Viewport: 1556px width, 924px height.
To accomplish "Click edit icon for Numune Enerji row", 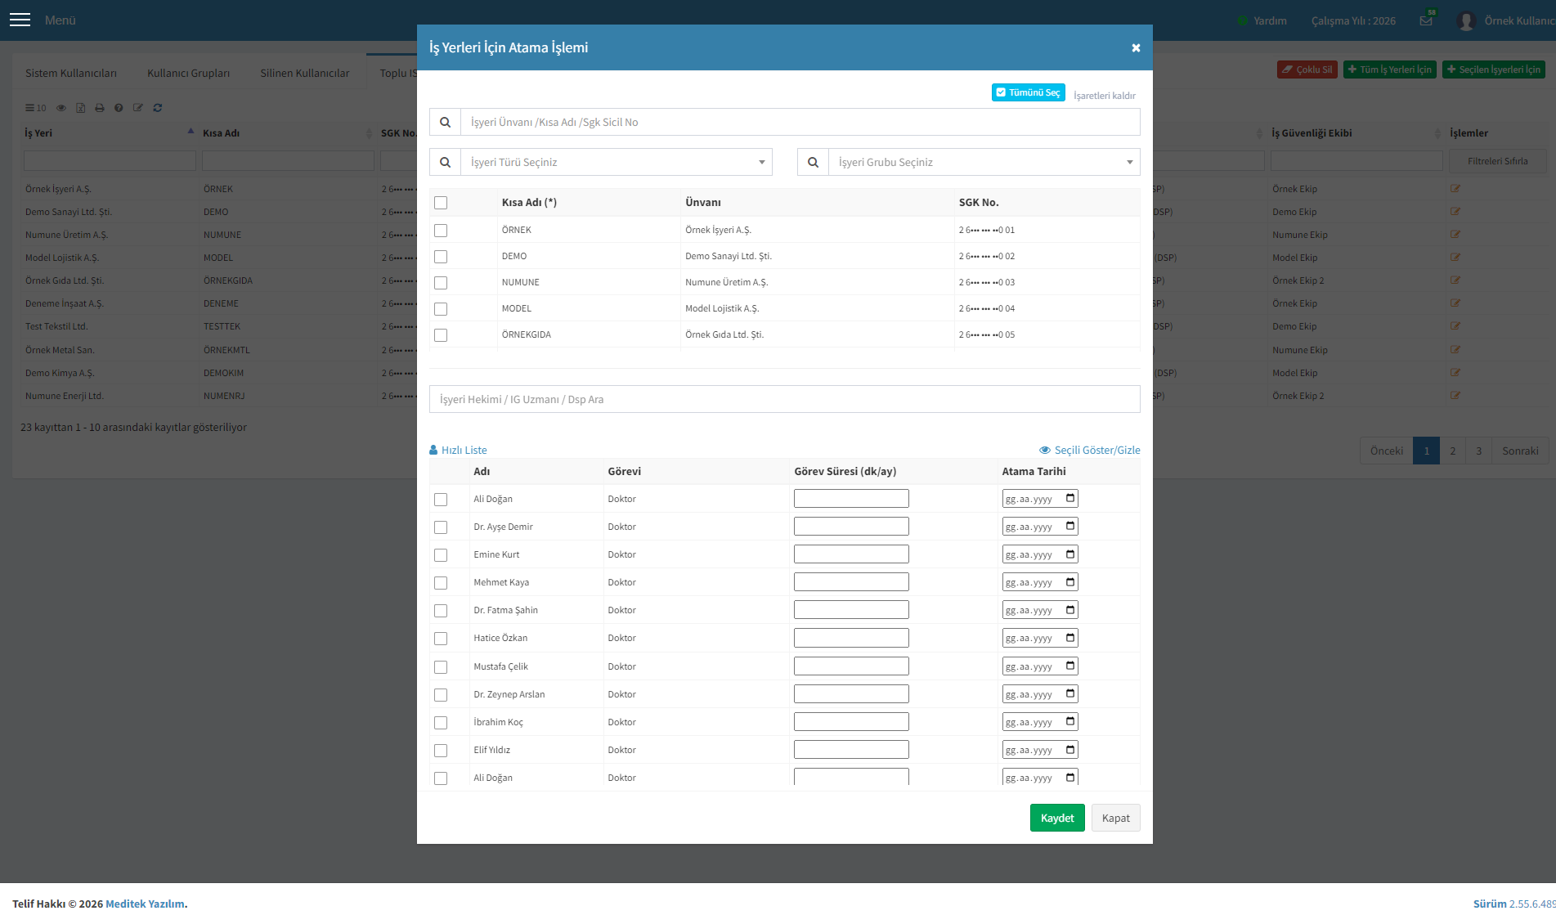I will point(1455,395).
